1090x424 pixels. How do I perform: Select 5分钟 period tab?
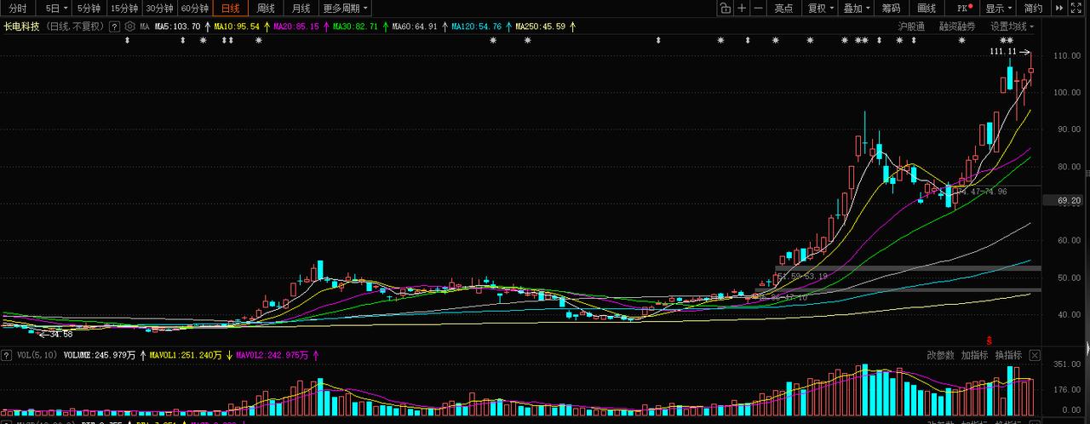[x=89, y=9]
